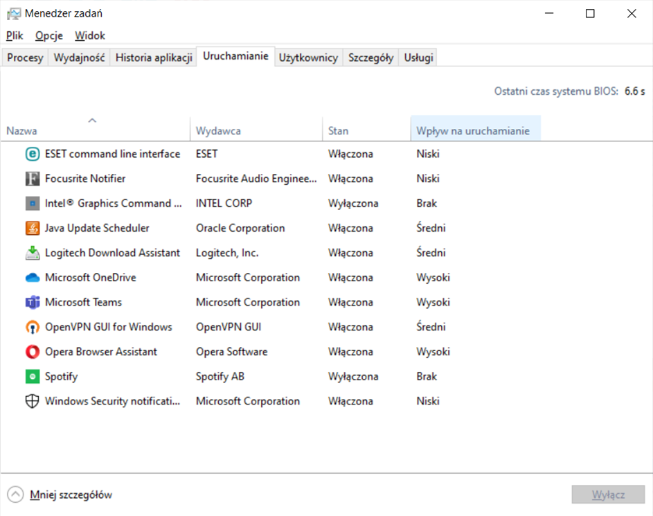
Task: Switch to the Użytkownicy tab
Action: [x=308, y=57]
